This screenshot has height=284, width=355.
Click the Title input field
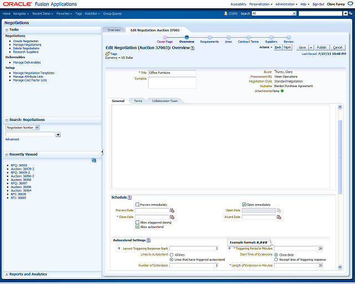(172, 73)
